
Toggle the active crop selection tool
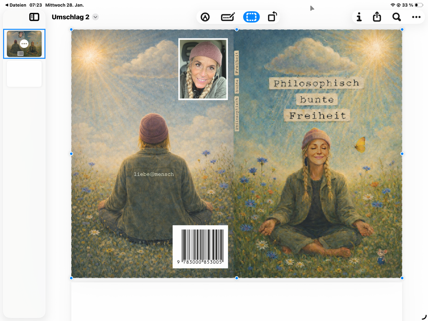(251, 17)
